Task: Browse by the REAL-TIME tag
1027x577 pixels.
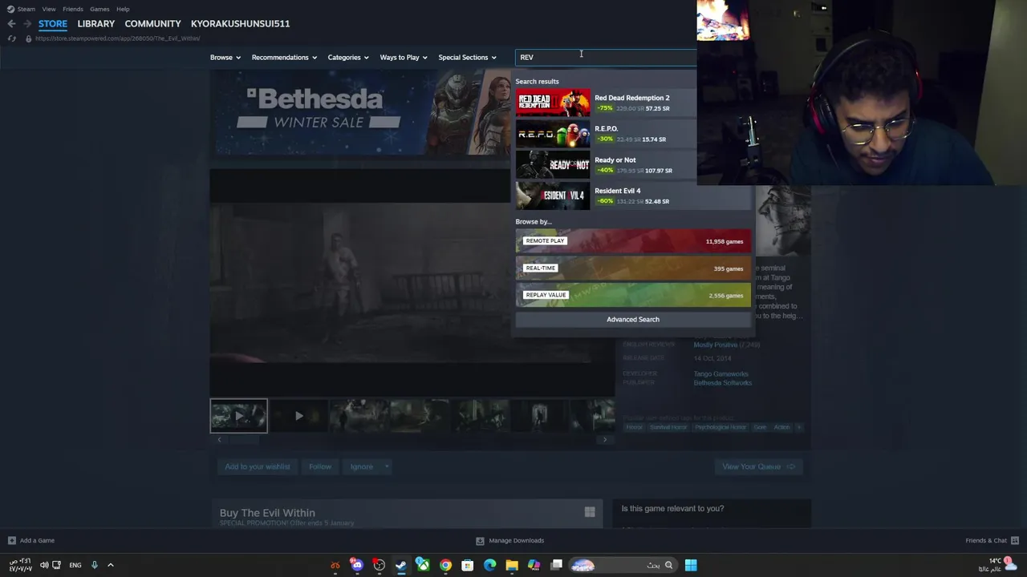Action: coord(633,268)
